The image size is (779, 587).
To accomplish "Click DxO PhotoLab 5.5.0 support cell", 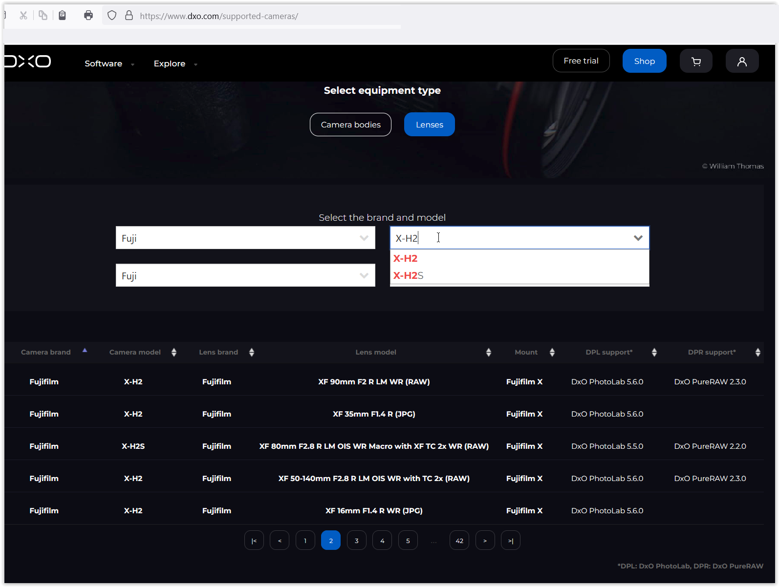I will (607, 446).
